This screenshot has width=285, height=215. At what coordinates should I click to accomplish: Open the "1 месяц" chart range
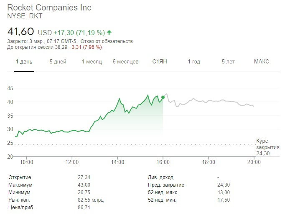click(92, 62)
